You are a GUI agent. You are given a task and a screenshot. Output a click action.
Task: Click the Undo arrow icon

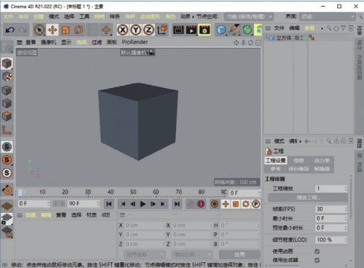[10, 30]
